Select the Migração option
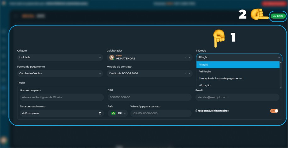288x148 pixels. tap(238, 85)
